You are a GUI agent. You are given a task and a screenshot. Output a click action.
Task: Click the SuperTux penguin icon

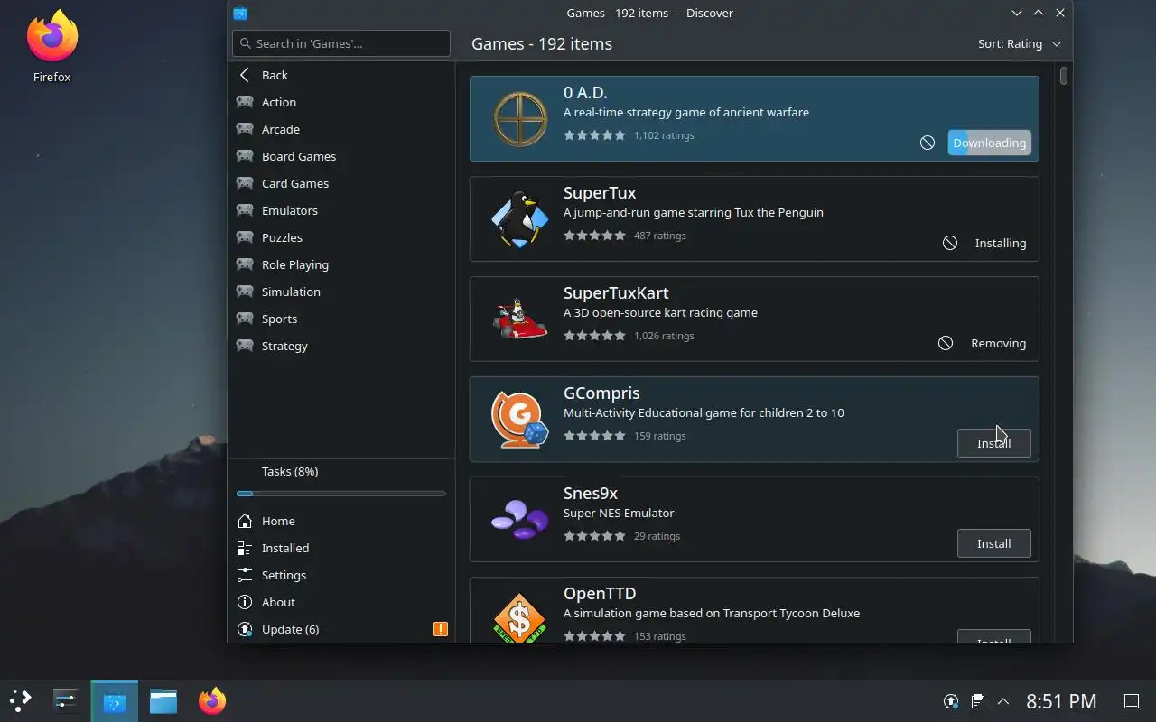tap(519, 219)
